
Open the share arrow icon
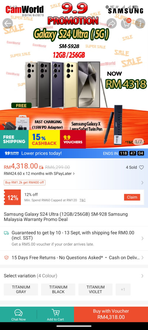pyautogui.click(x=112, y=23)
